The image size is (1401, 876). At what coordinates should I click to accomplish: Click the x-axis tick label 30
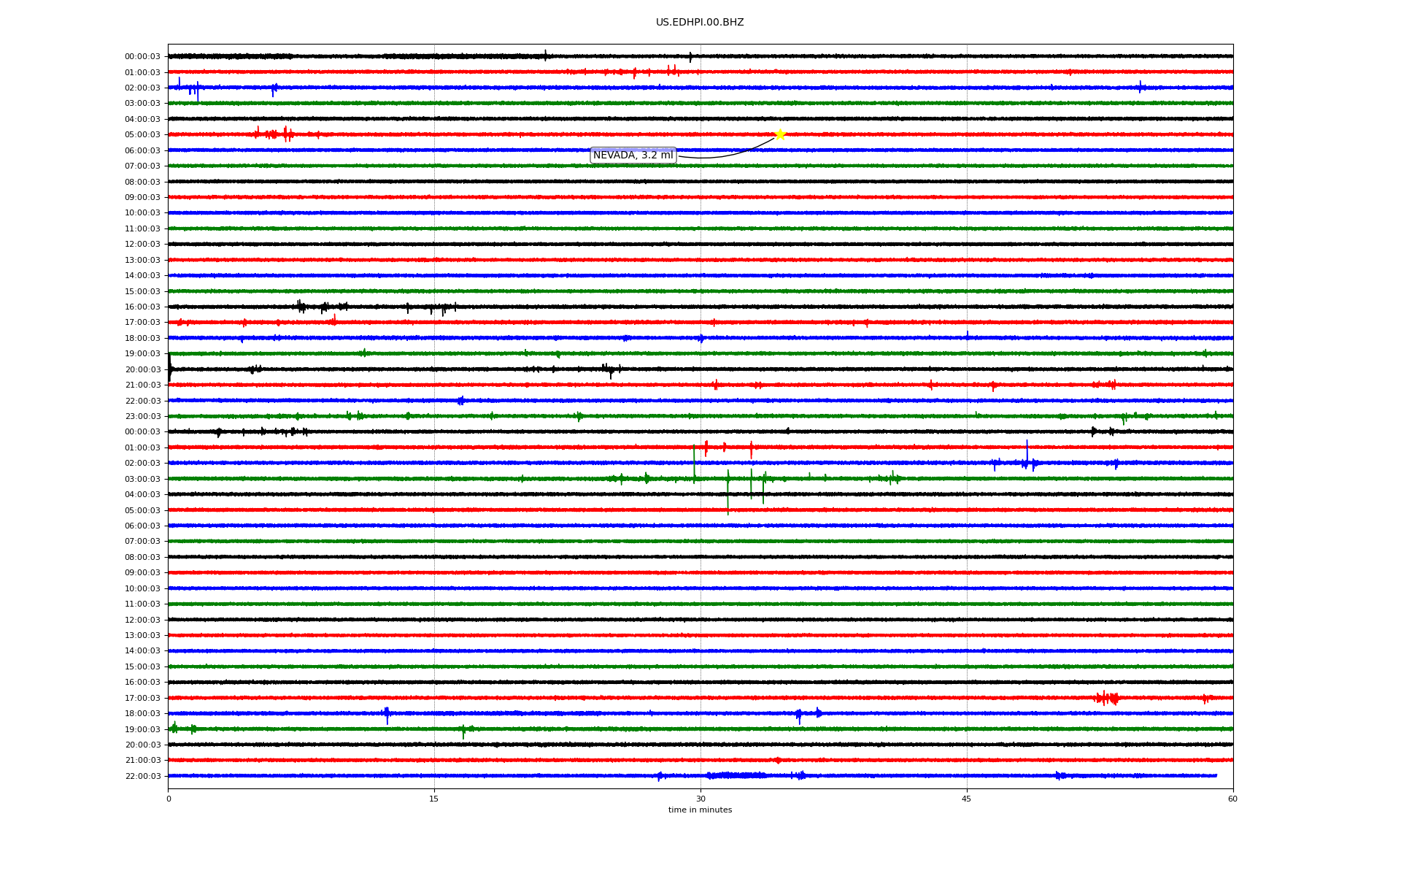(x=700, y=799)
